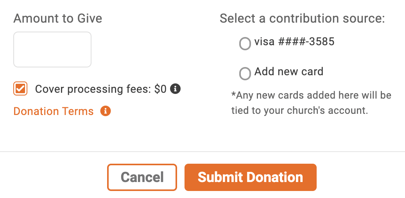
Task: Click the new cards disclaimer note
Action: pyautogui.click(x=311, y=103)
